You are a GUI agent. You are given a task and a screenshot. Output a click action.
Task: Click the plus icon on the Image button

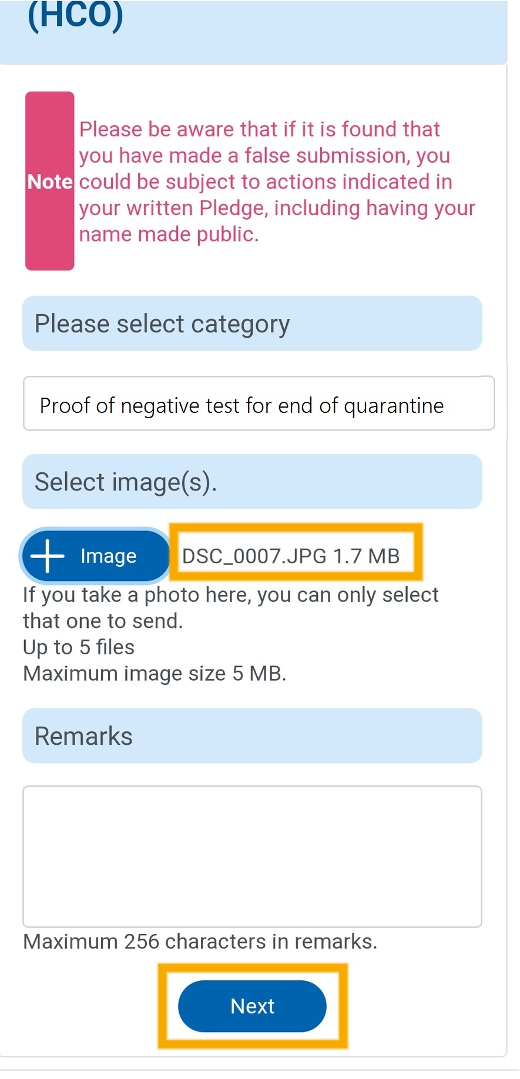(x=49, y=556)
